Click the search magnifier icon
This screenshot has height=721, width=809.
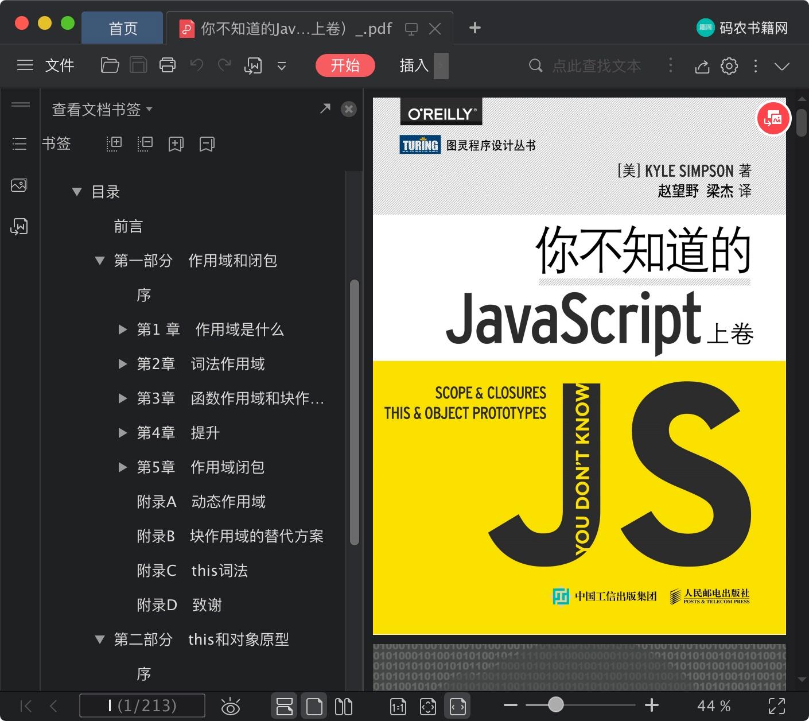tap(535, 65)
